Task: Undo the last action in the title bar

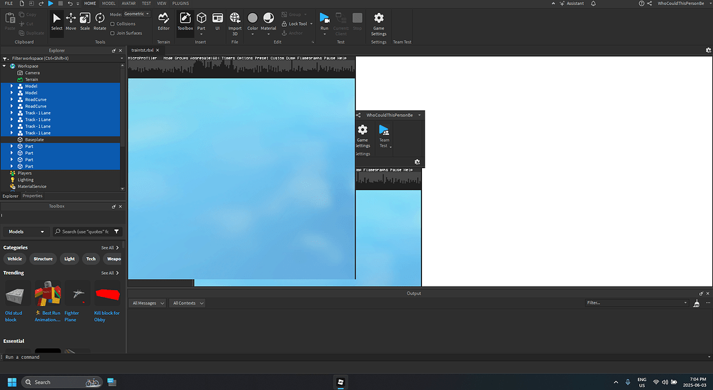Action: pos(70,3)
